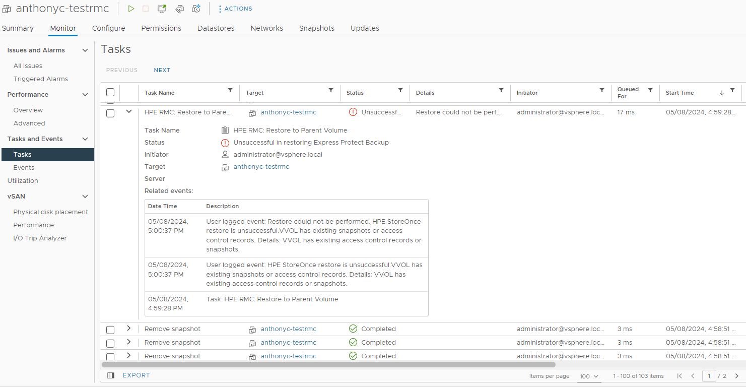The image size is (746, 387).
Task: Click the 'Task: HPE RMC: Restore to Parent Volume' event
Action: (x=272, y=299)
